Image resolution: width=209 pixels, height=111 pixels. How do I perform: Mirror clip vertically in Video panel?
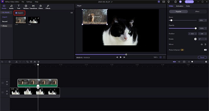(x=205, y=44)
